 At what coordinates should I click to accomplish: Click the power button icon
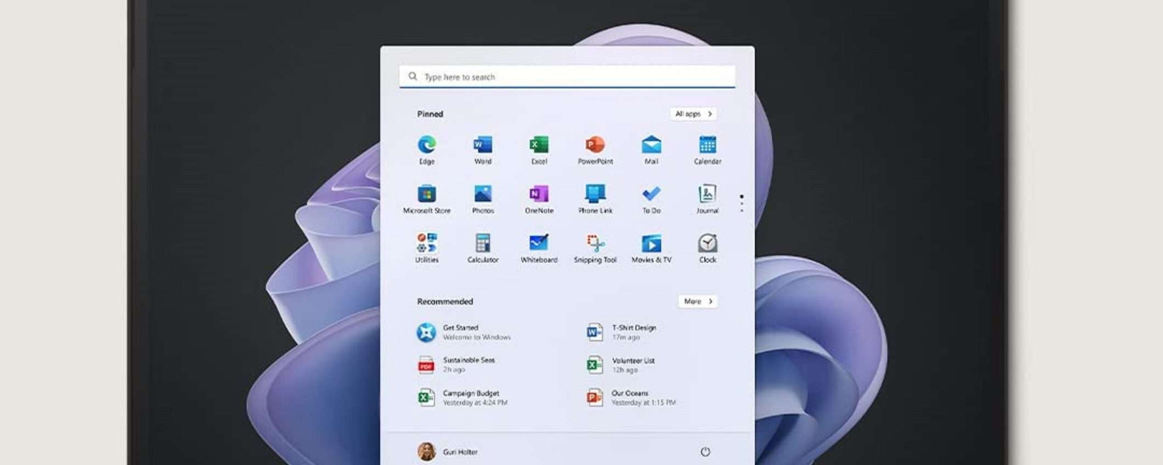(705, 452)
